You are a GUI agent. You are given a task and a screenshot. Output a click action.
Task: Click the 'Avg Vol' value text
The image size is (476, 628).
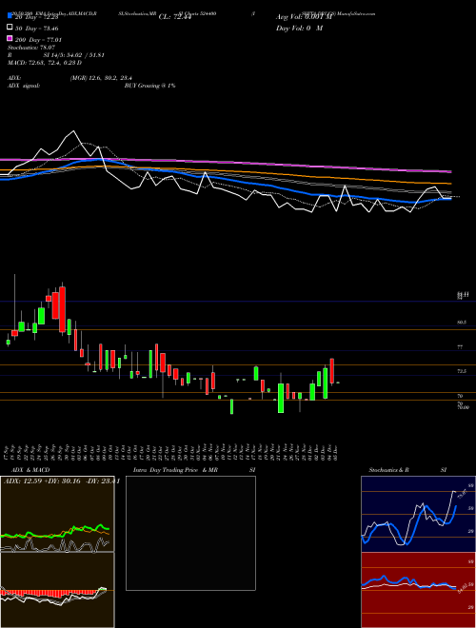pos(304,17)
